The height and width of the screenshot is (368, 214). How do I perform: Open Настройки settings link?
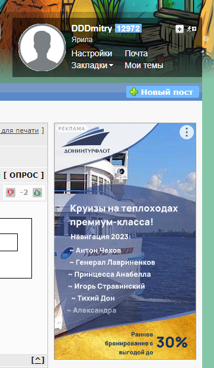click(x=92, y=53)
